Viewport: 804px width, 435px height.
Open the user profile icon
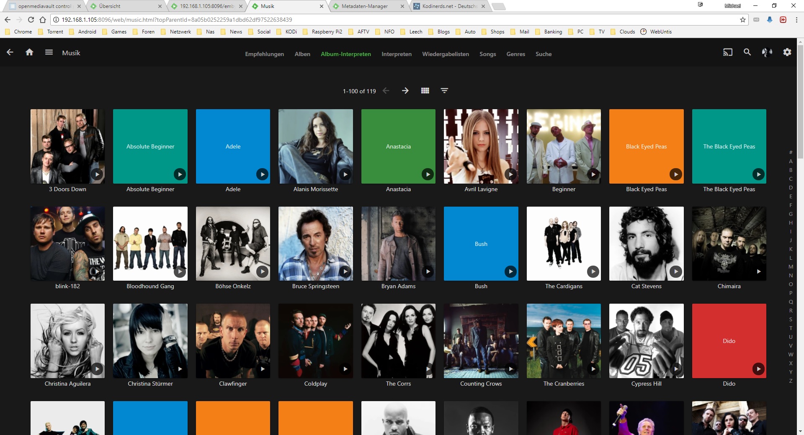click(767, 52)
